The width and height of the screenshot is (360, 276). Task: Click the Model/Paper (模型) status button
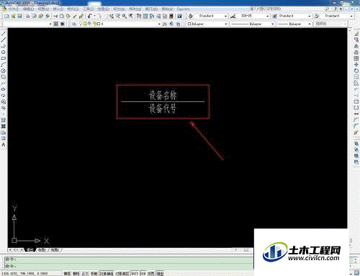(x=160, y=273)
